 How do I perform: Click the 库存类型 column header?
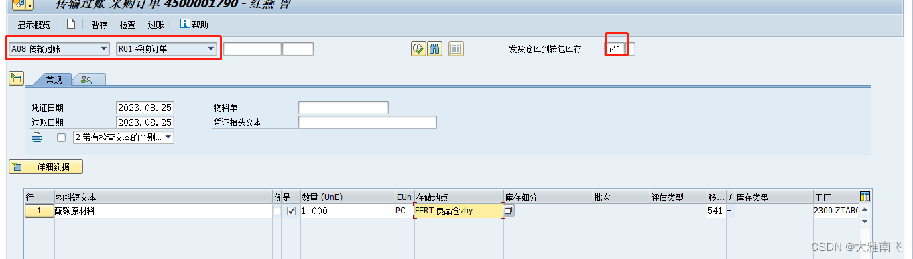(x=774, y=197)
